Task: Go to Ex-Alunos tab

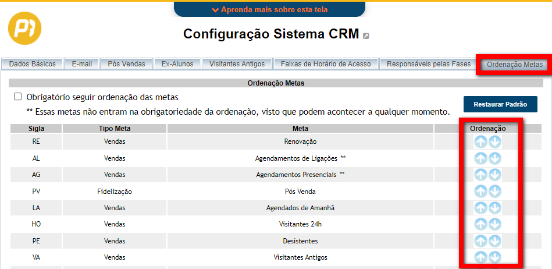Action: point(177,64)
